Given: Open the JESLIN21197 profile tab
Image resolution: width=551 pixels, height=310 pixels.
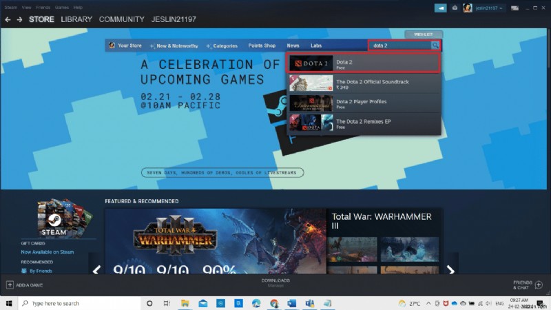Looking at the screenshot, I should pyautogui.click(x=174, y=19).
